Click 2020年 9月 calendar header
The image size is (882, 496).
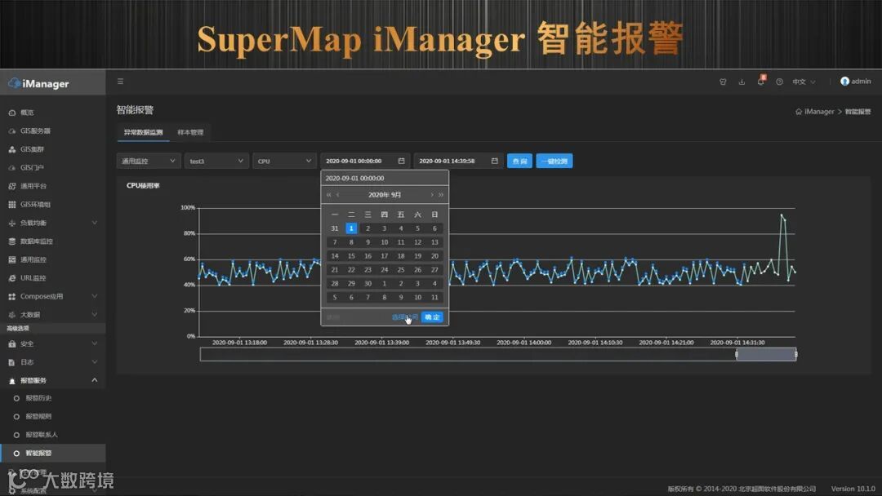pos(385,195)
